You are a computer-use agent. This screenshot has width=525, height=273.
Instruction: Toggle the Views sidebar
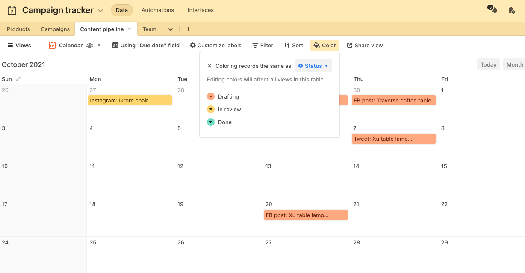pos(19,45)
